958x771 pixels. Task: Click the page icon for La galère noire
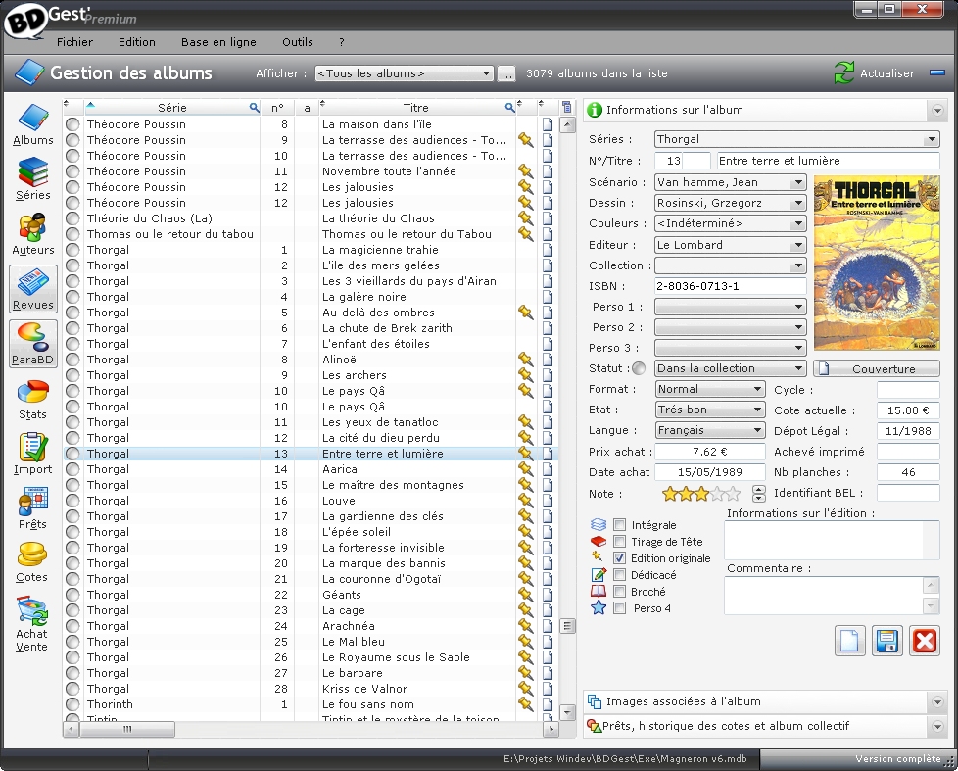click(x=548, y=297)
